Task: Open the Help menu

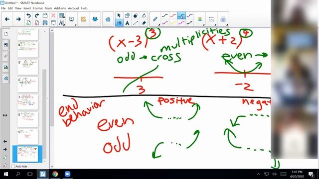Action: coord(84,8)
